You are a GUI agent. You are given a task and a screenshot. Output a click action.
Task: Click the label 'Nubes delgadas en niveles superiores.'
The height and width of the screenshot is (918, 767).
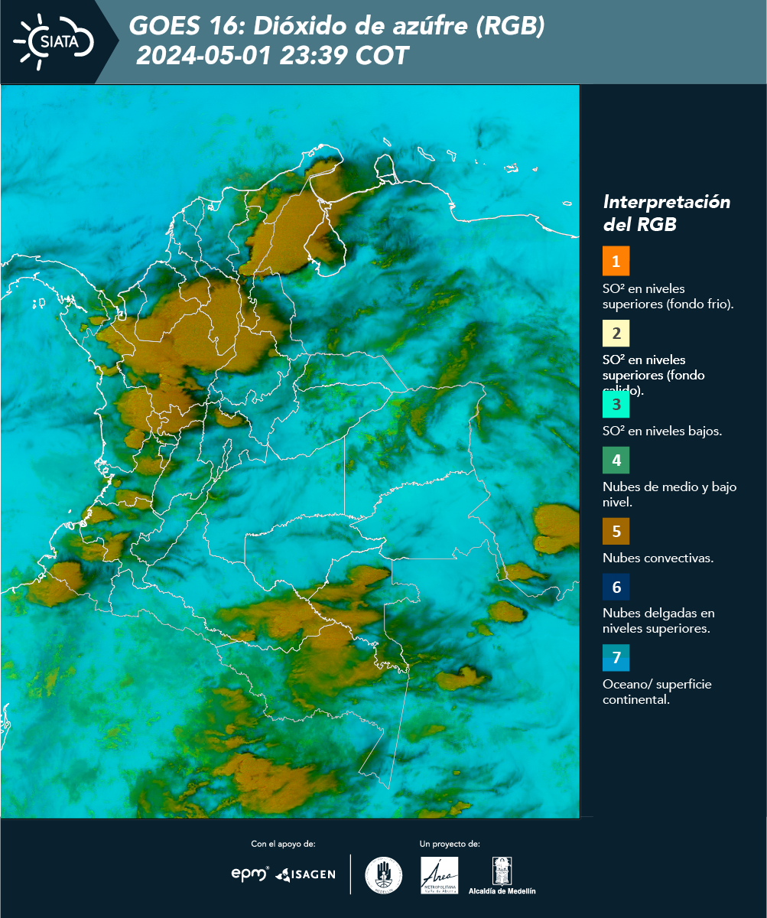pos(658,620)
